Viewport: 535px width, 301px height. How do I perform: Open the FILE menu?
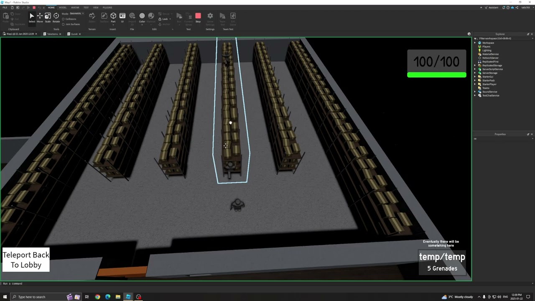(x=5, y=8)
